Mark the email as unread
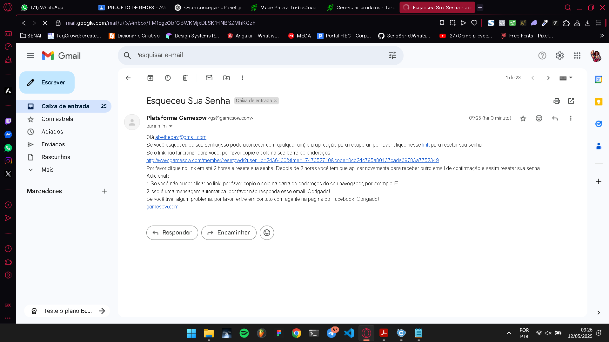Screen dimensions: 609x342 pyautogui.click(x=209, y=78)
